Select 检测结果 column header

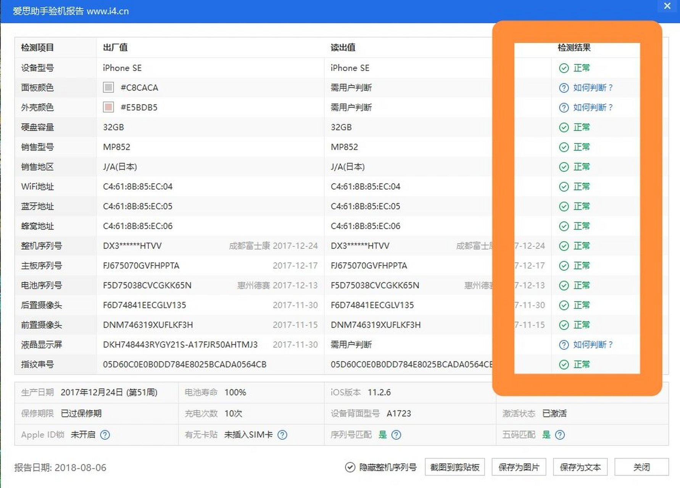[x=574, y=48]
